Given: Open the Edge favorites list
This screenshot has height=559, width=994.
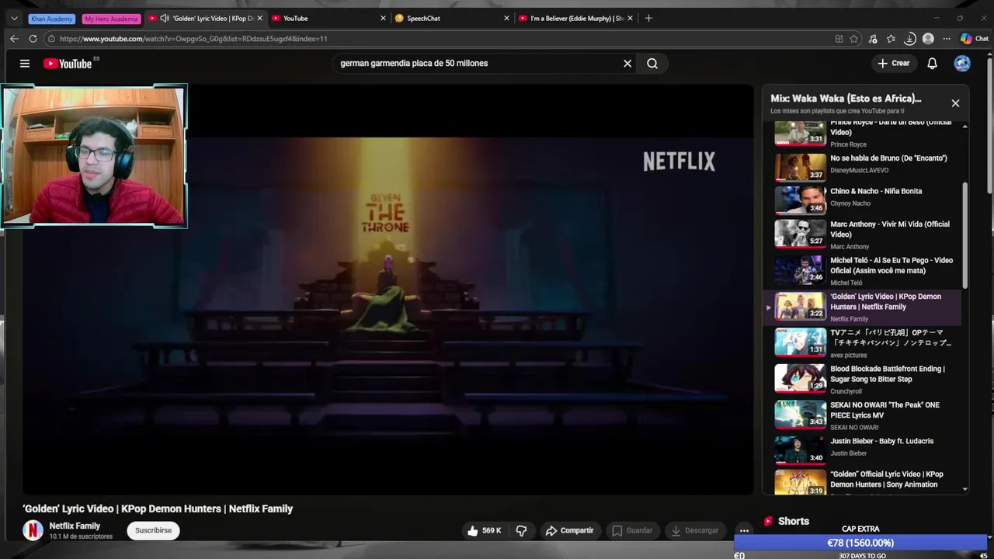Looking at the screenshot, I should [x=891, y=39].
